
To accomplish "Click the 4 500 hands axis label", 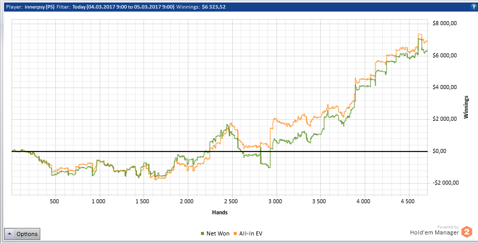I will pyautogui.click(x=408, y=201).
